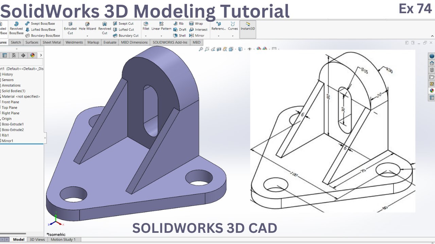Viewport: 435px width, 244px height.
Task: Click the Draft tool
Action: pyautogui.click(x=180, y=29)
